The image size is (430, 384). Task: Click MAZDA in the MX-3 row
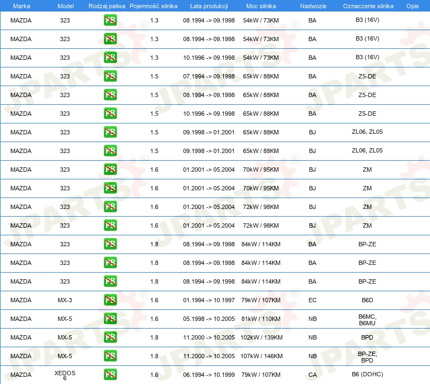pyautogui.click(x=21, y=300)
